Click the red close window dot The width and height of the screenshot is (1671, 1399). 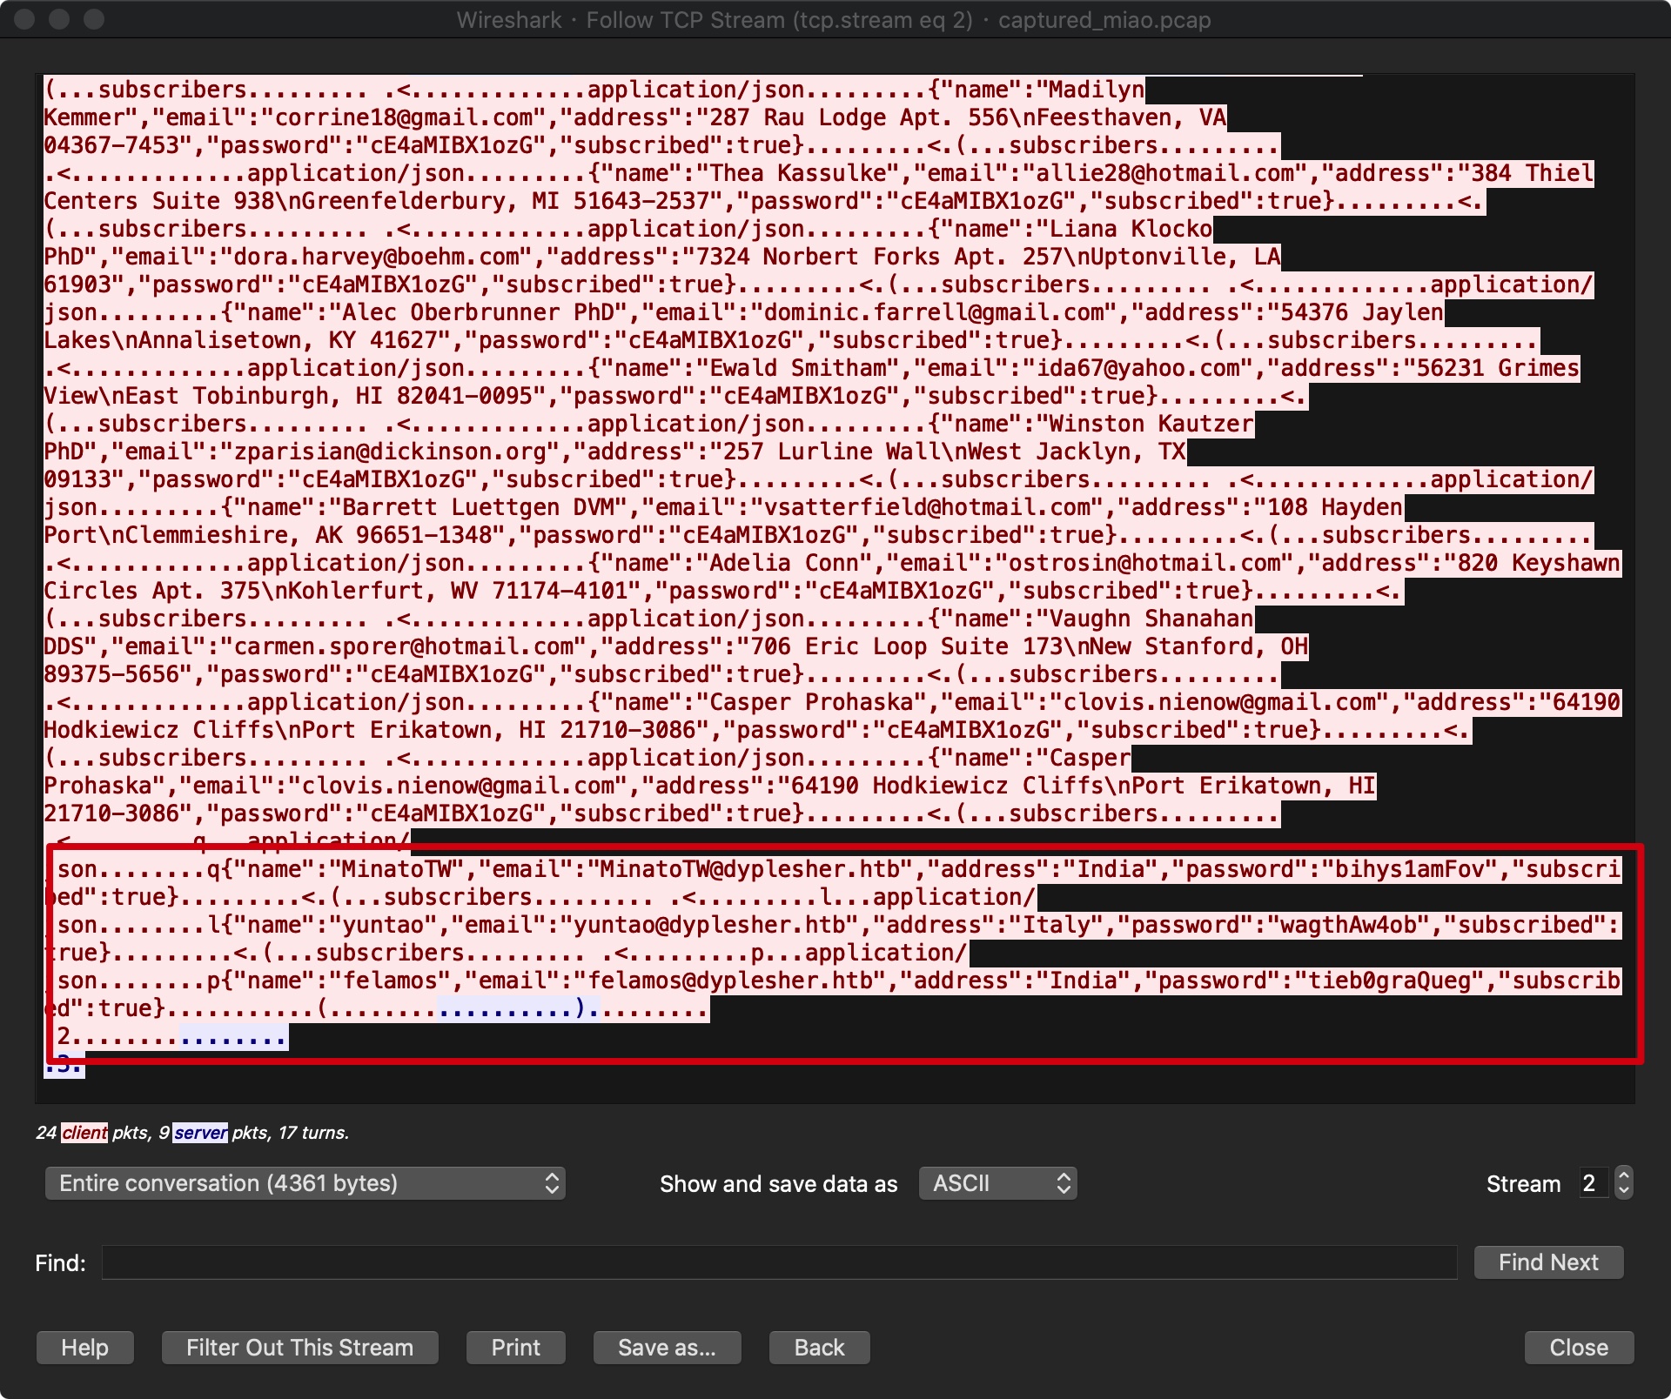tap(24, 19)
